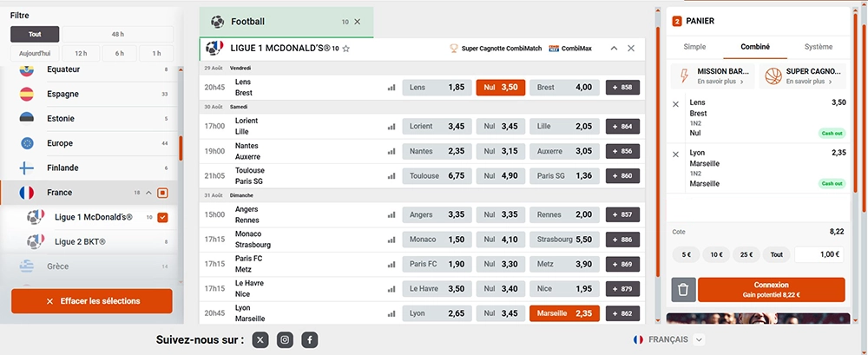Select the 1 h time filter
Image resolution: width=868 pixels, height=355 pixels.
[156, 53]
